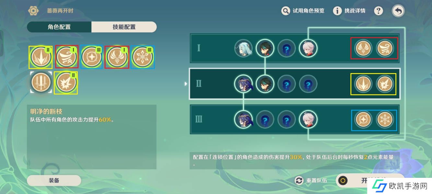
Task: Select the burst skill icon marked II
Action: (x=66, y=83)
